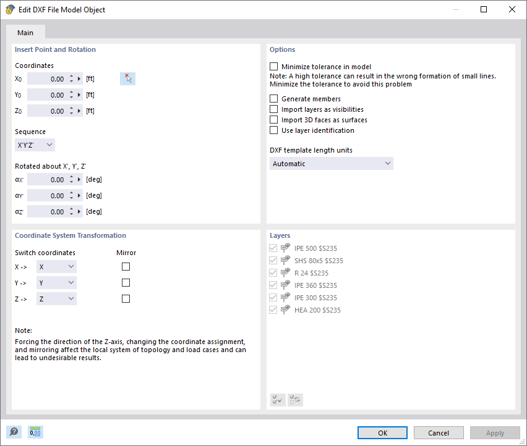Screen dimensions: 527x446
Task: Click the layer icon beside R 24 $S235
Action: [x=285, y=272]
